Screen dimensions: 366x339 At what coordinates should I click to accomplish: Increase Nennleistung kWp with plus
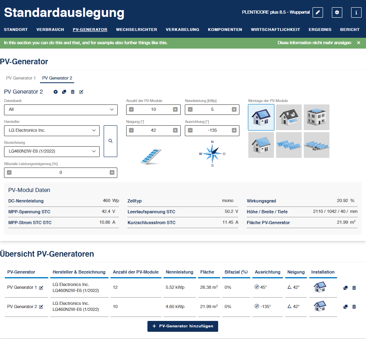click(234, 109)
